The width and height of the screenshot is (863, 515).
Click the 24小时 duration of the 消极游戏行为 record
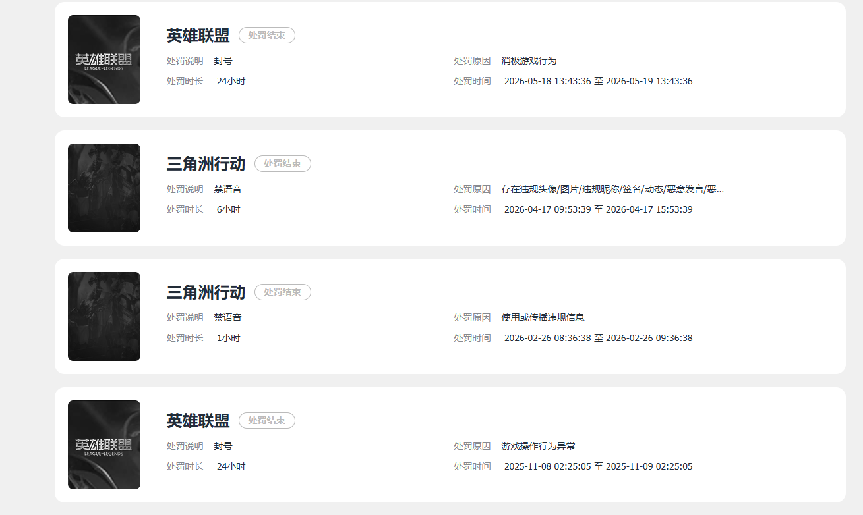click(x=231, y=82)
